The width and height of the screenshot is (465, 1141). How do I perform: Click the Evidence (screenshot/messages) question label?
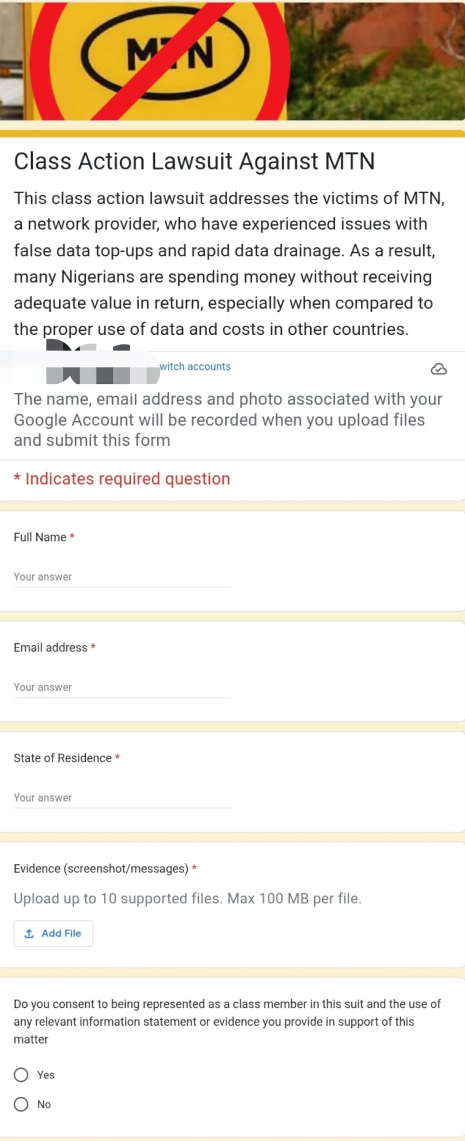point(101,869)
